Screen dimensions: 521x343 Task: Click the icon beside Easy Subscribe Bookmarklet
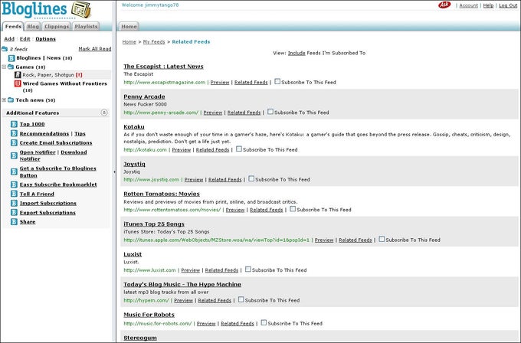14,185
